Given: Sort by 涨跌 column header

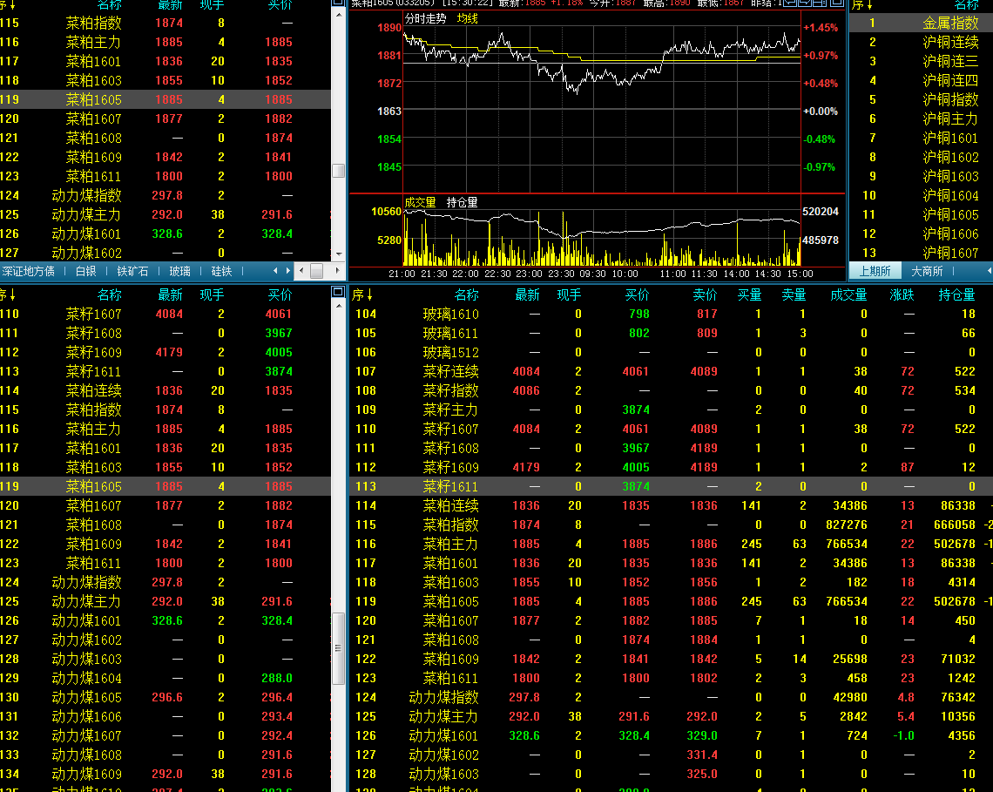Looking at the screenshot, I should [902, 295].
